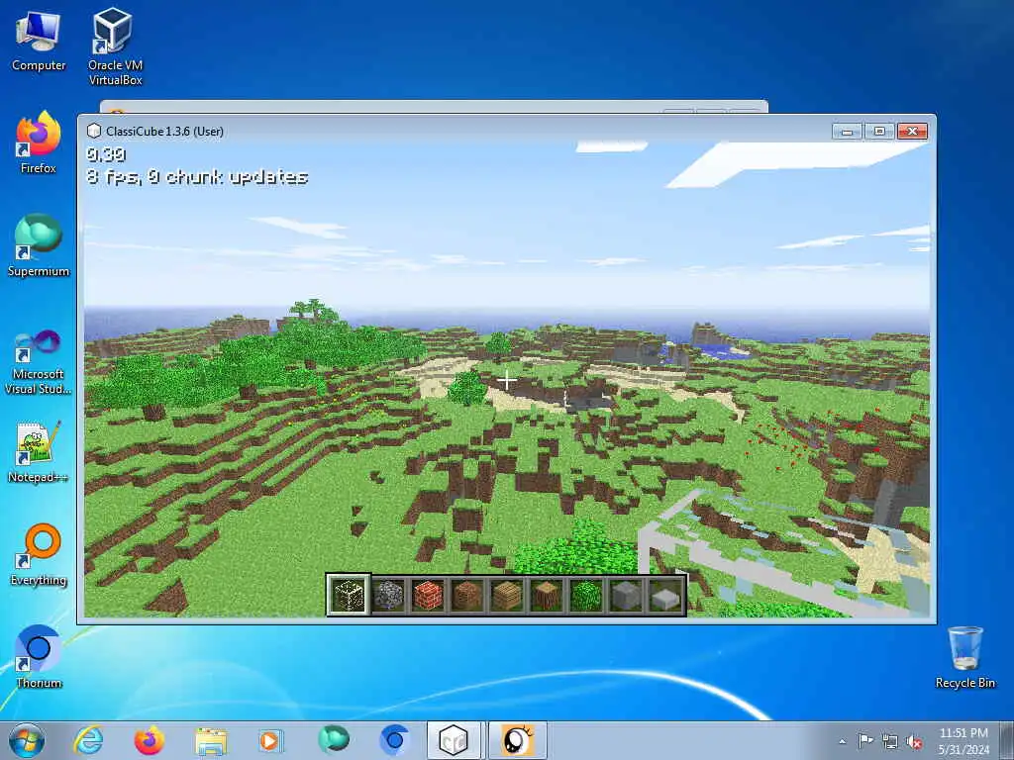Screen dimensions: 1014x760
Task: Select the stone slab in the hotbar
Action: 664,595
